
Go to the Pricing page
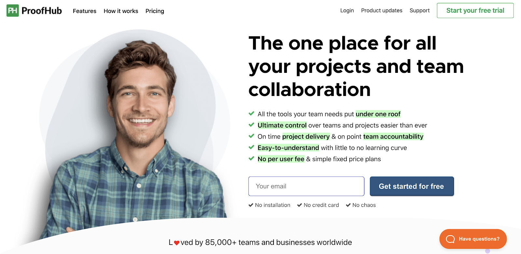(155, 11)
